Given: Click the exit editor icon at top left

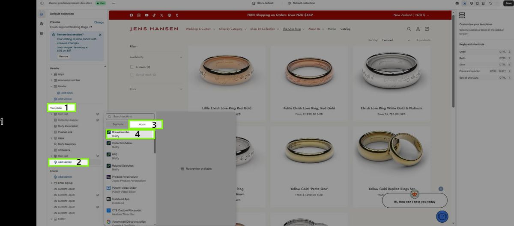Looking at the screenshot, I should tap(41, 3).
